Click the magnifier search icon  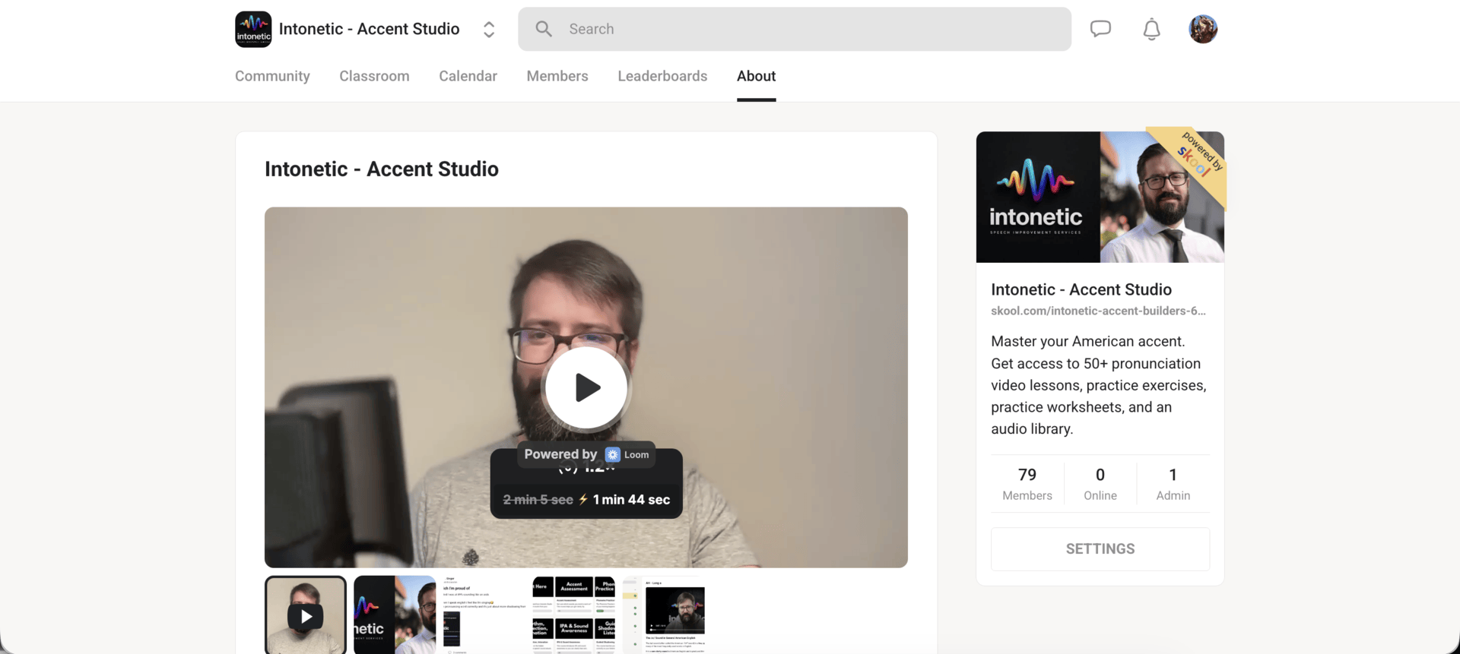point(544,29)
